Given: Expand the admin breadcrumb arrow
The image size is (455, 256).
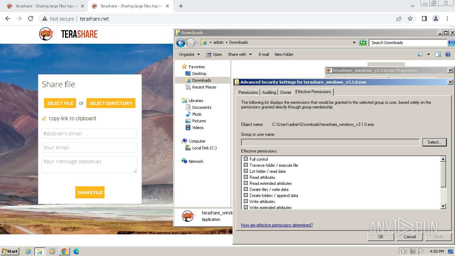Looking at the screenshot, I should click(226, 42).
